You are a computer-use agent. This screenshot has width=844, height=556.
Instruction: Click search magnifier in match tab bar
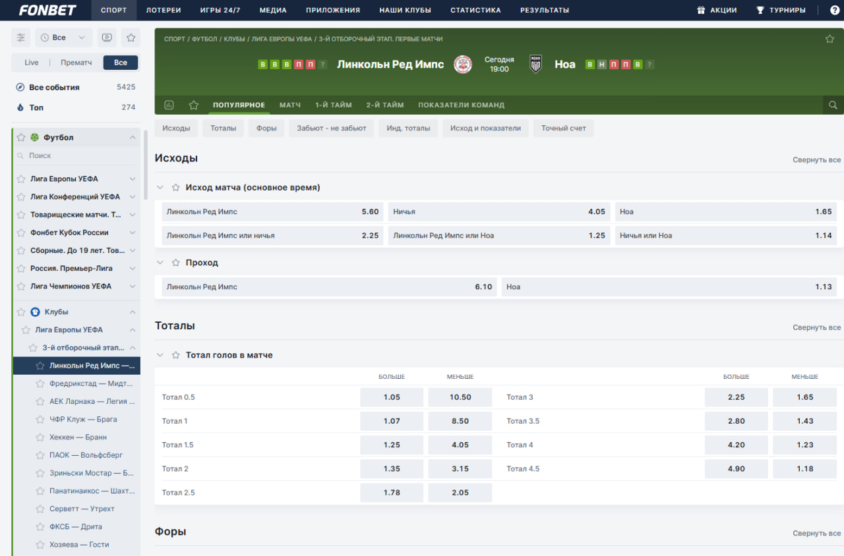click(x=833, y=105)
